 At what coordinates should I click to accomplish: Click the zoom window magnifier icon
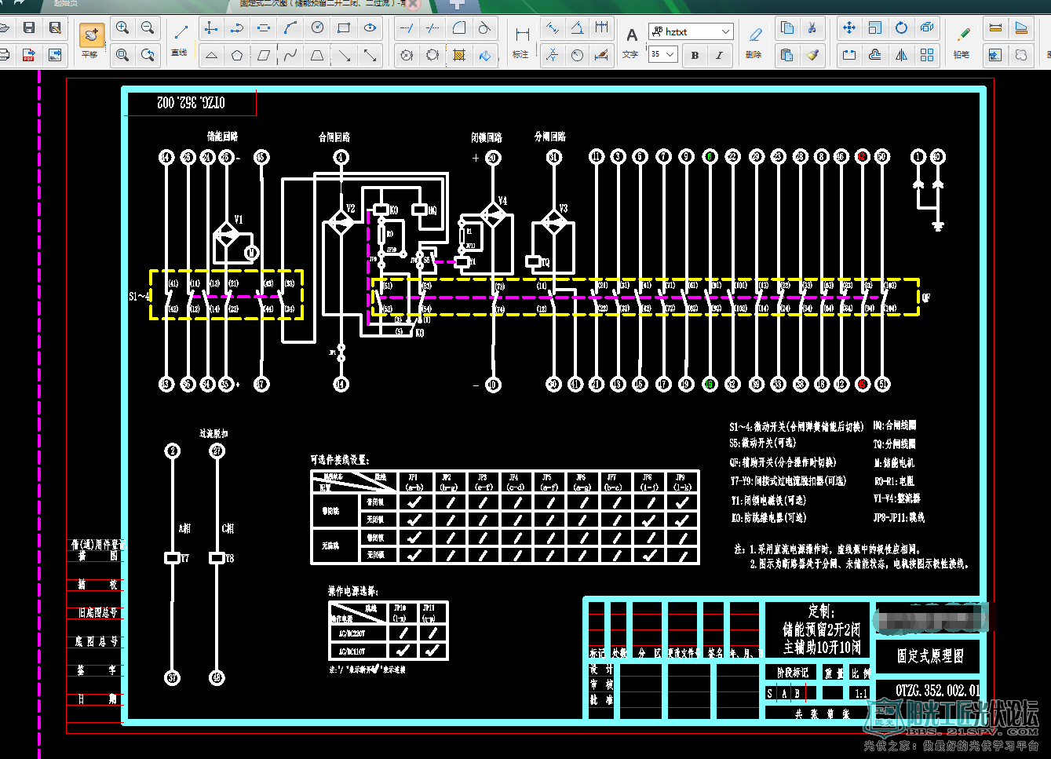(x=122, y=55)
